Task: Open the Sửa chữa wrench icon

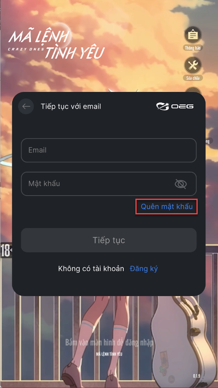Action: [193, 65]
